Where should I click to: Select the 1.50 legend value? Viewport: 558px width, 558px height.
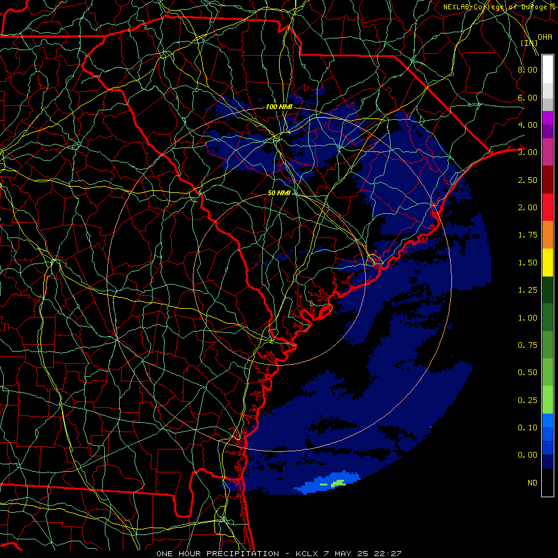click(528, 263)
